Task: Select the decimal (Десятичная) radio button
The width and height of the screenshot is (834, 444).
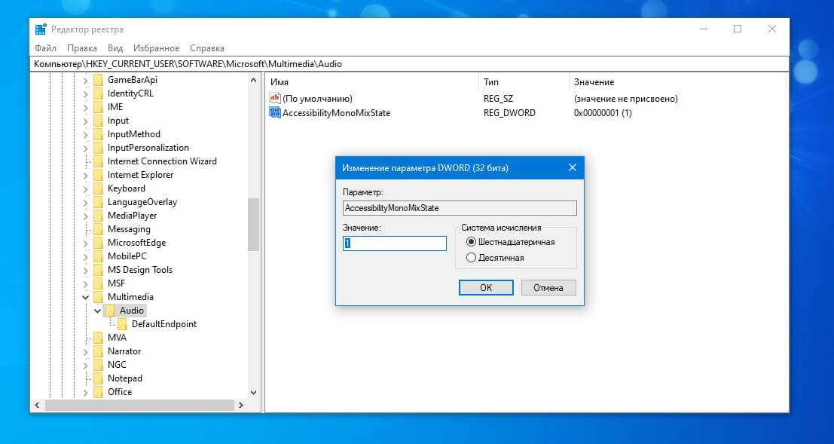Action: point(472,258)
